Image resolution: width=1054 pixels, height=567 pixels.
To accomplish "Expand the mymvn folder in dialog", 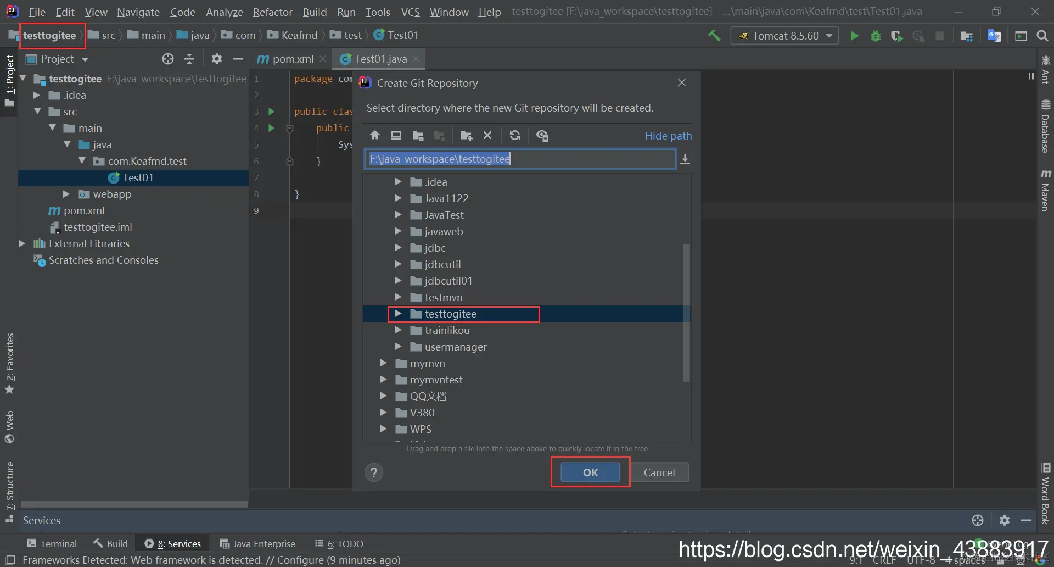I will [384, 363].
